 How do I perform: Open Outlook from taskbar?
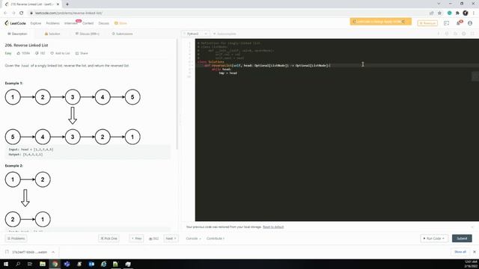pyautogui.click(x=91, y=264)
